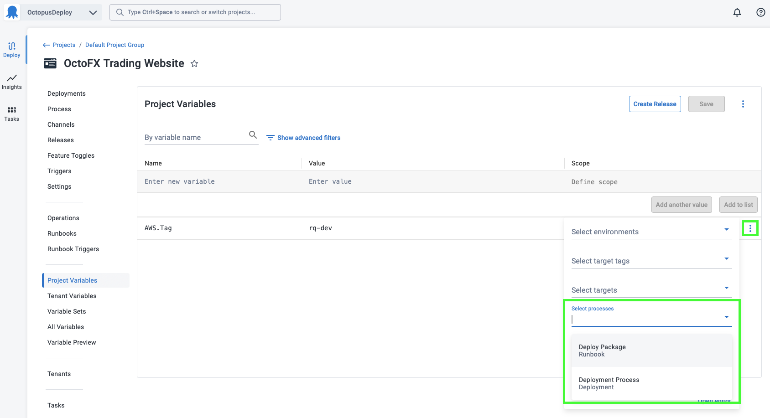Open Runbook Triggers page
Viewport: 770px width, 418px height.
tap(73, 249)
